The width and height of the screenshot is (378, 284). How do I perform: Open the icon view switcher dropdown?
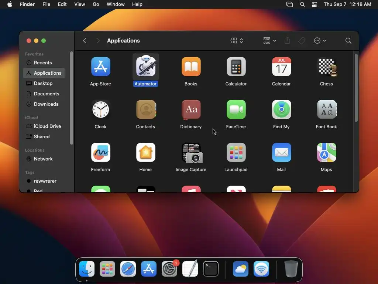pos(237,41)
